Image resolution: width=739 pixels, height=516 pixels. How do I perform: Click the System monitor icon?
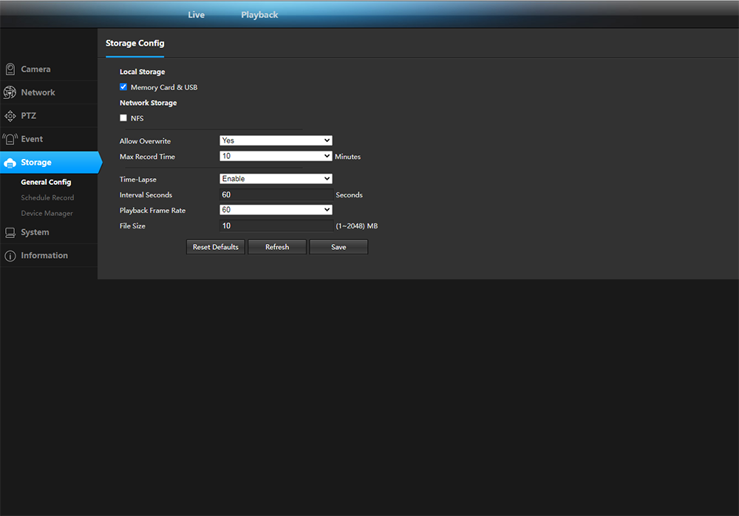click(10, 232)
